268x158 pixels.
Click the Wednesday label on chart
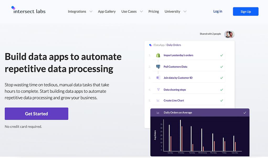203,153
